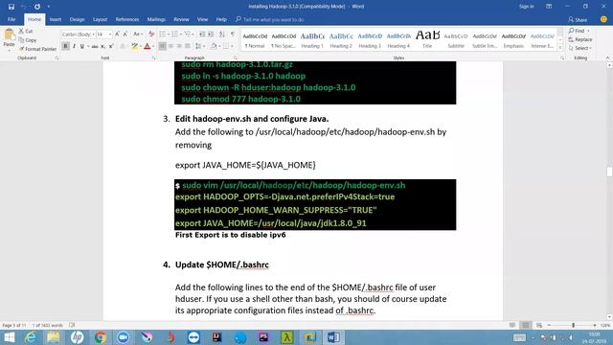
Task: Apply strikethrough formatting
Action: (x=95, y=47)
